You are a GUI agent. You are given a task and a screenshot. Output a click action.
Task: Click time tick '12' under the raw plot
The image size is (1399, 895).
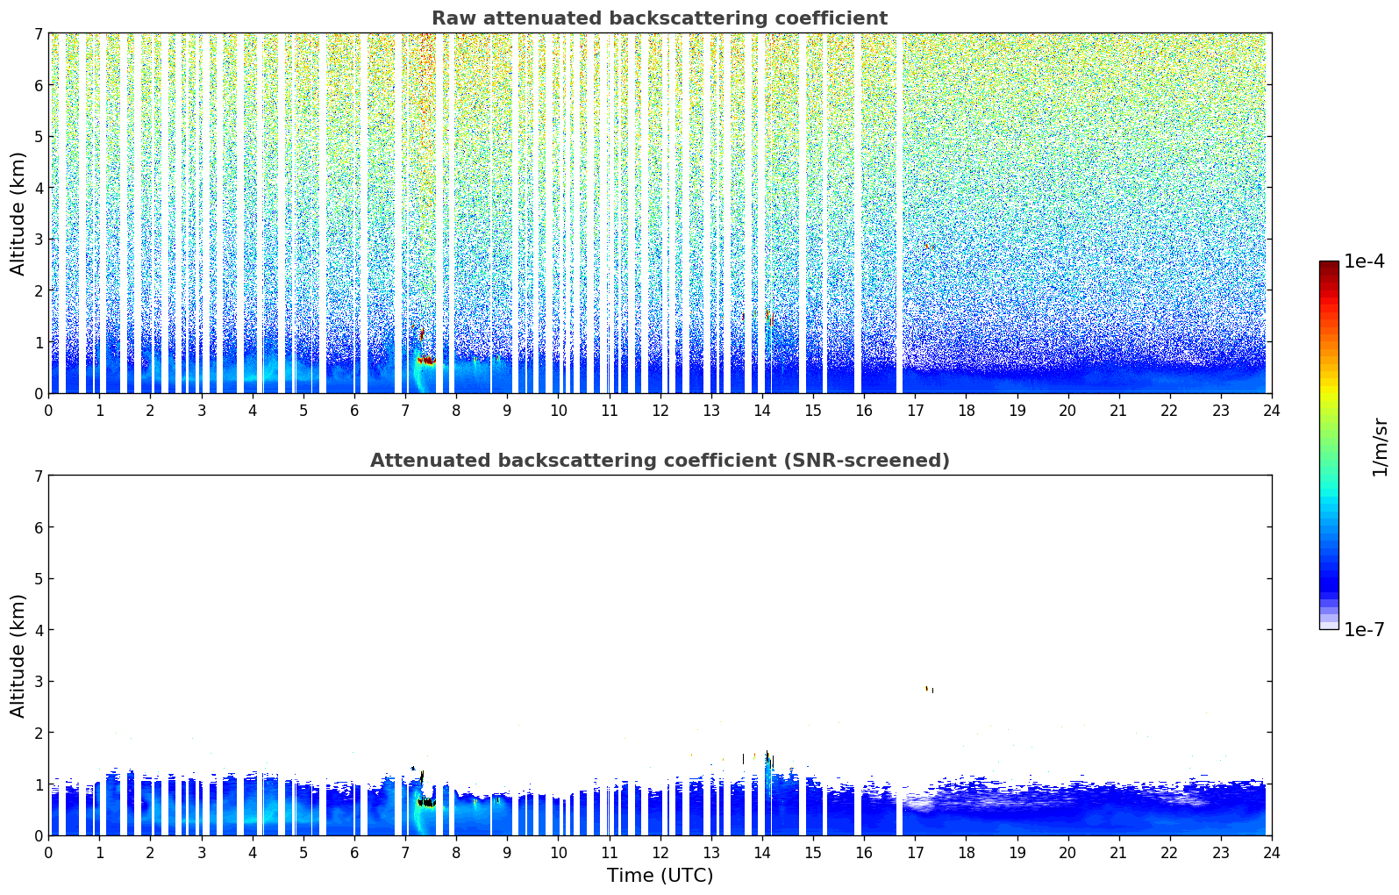660,410
